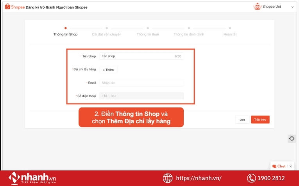Screen dimensions: 299x186
Task: Focus the Tên Shop input field
Action: pyautogui.click(x=141, y=56)
